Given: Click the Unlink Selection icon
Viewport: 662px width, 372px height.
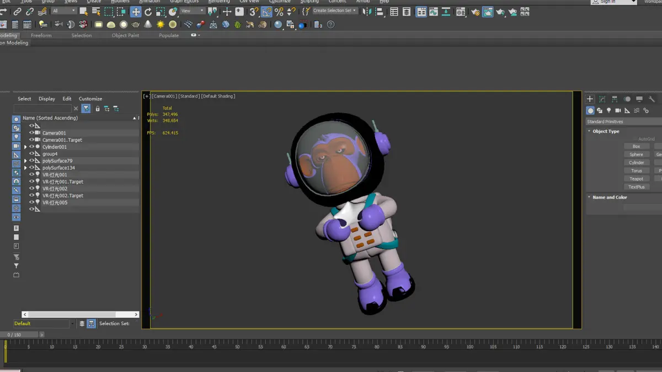Looking at the screenshot, I should pos(30,12).
